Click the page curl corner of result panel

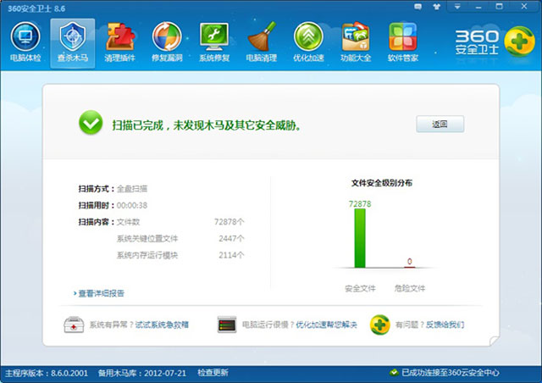pyautogui.click(x=495, y=341)
